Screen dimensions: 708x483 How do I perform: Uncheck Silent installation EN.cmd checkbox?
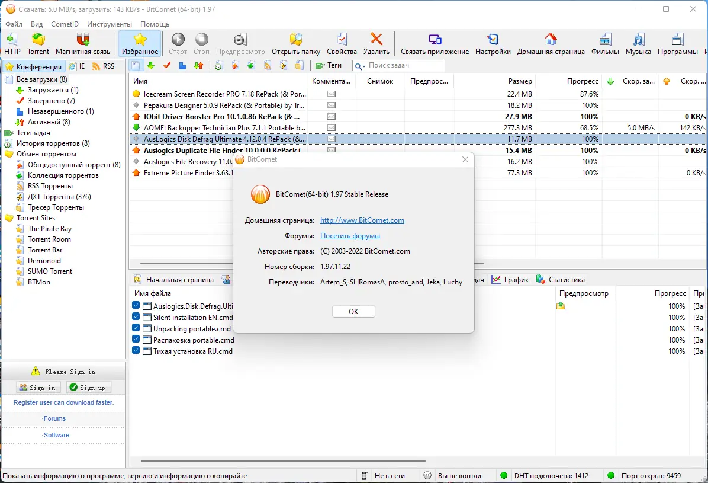click(136, 316)
